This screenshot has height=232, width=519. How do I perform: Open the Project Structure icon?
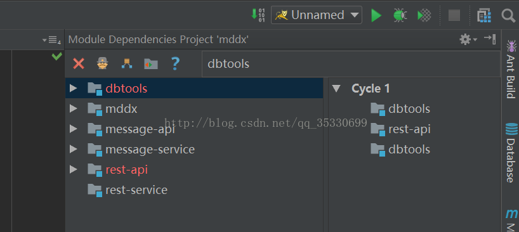484,15
